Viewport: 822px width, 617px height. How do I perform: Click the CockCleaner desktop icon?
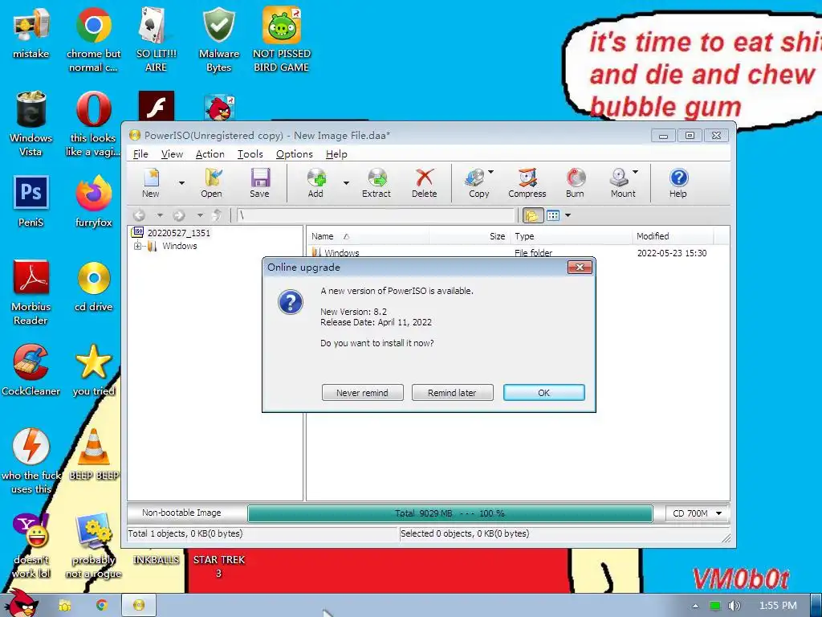click(31, 370)
